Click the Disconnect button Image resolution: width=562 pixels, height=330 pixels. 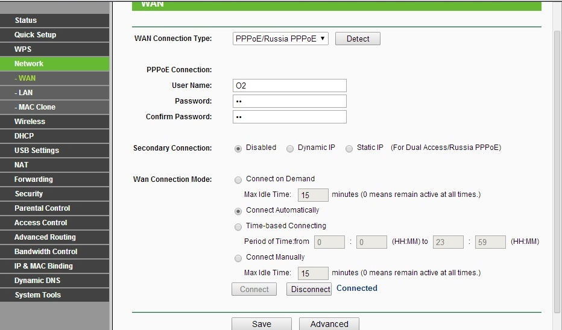(x=309, y=289)
